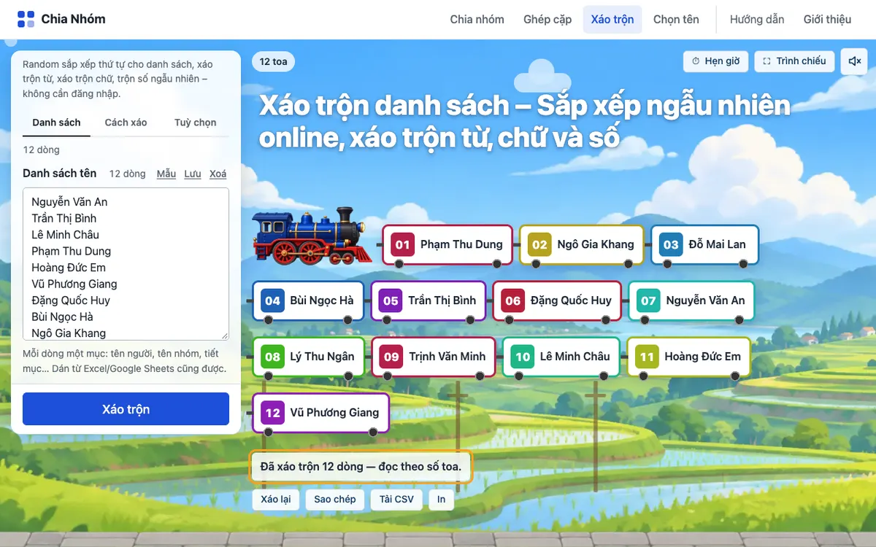This screenshot has height=547, width=876.
Task: Open the Ghép cặp menu item
Action: pos(547,19)
